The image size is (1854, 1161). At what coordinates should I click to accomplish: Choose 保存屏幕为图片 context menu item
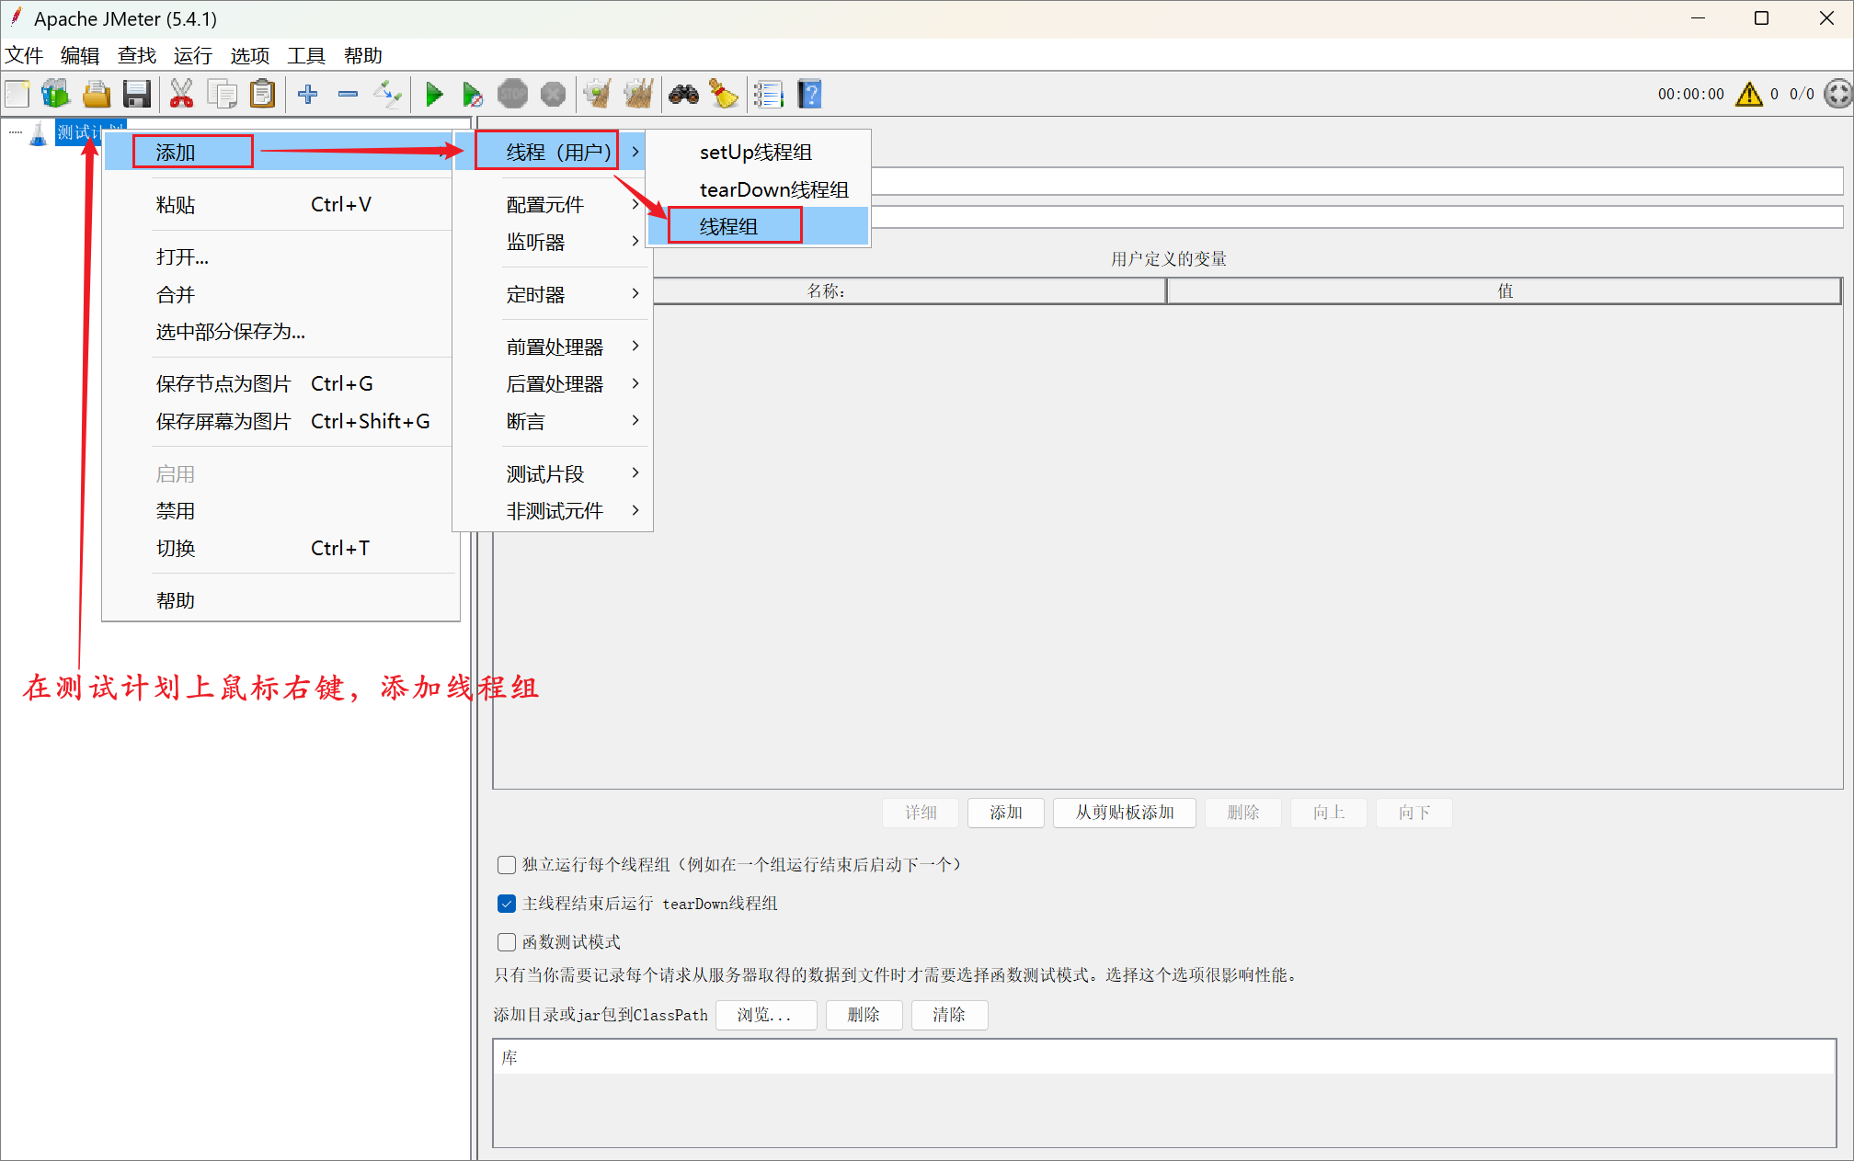[x=280, y=421]
